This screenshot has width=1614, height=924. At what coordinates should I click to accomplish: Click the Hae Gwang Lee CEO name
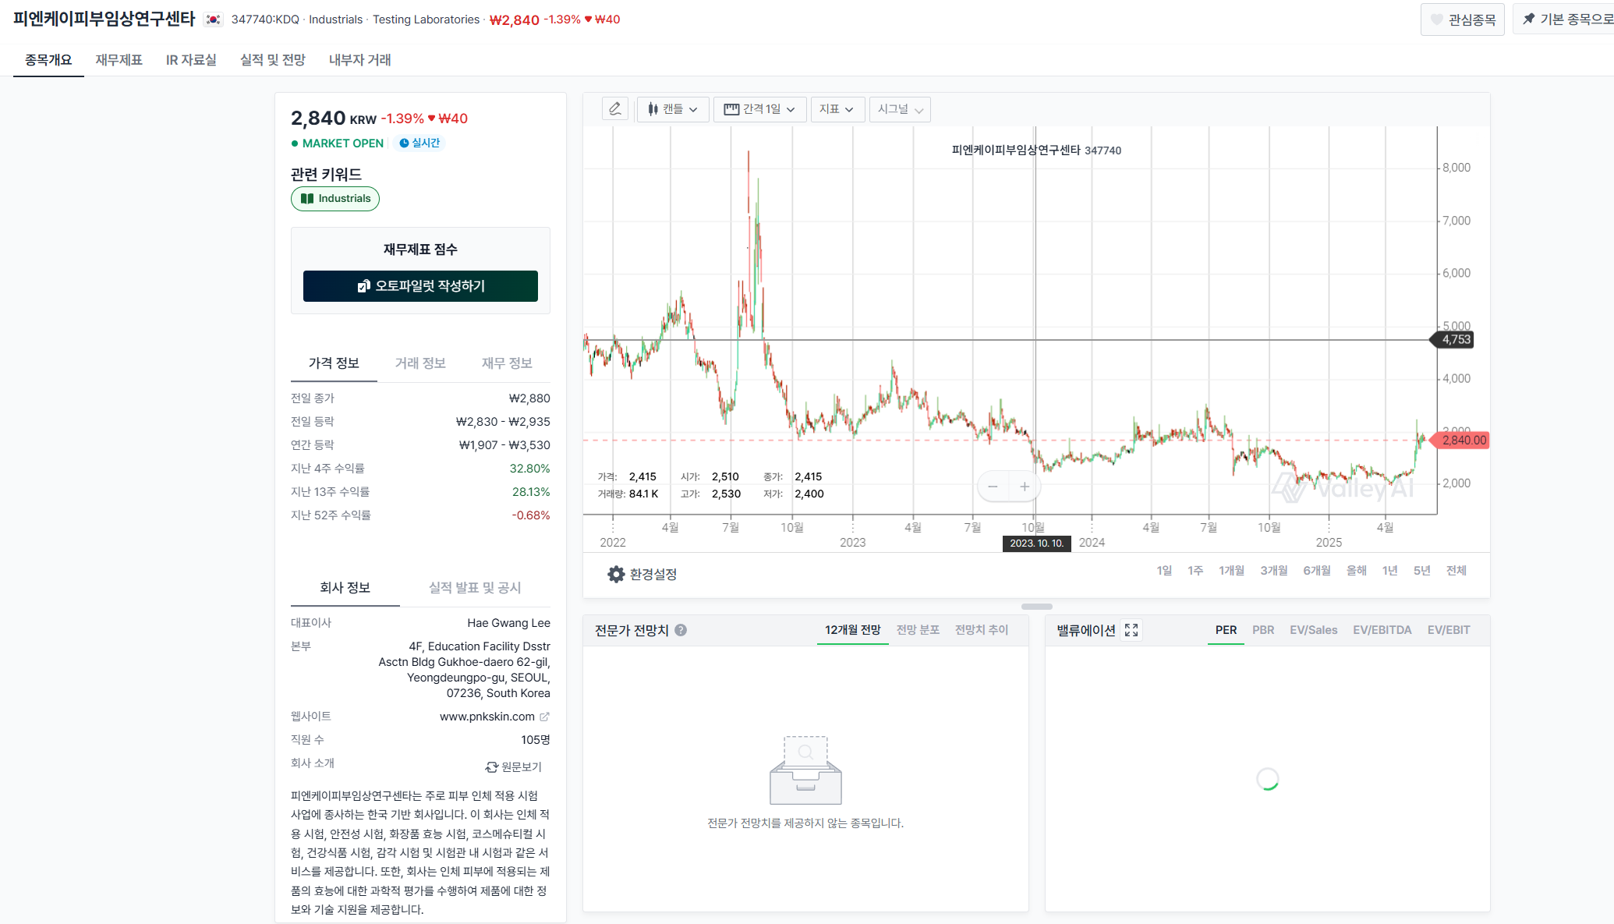tap(509, 623)
